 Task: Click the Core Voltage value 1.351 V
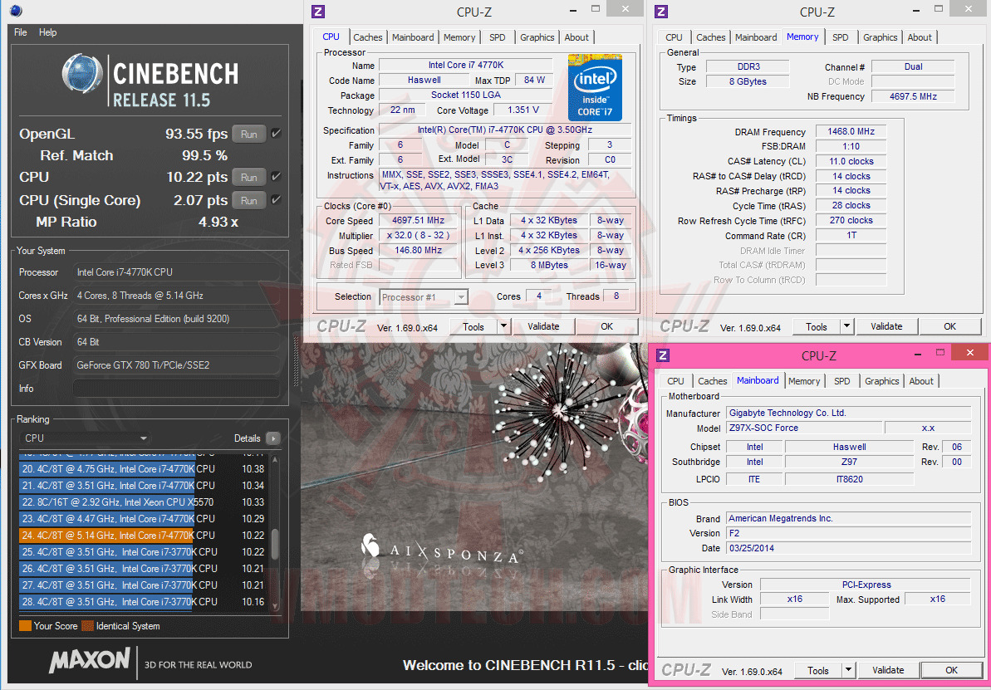pos(523,110)
